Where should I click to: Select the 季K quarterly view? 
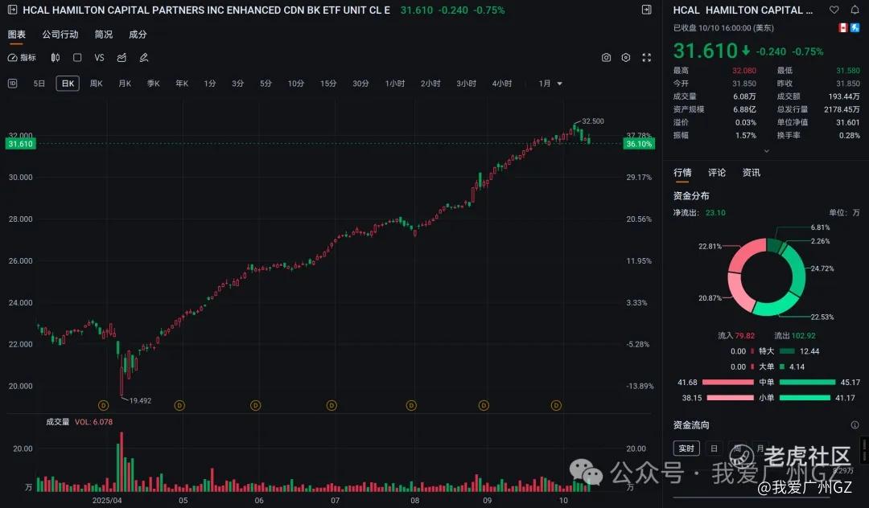(x=154, y=84)
